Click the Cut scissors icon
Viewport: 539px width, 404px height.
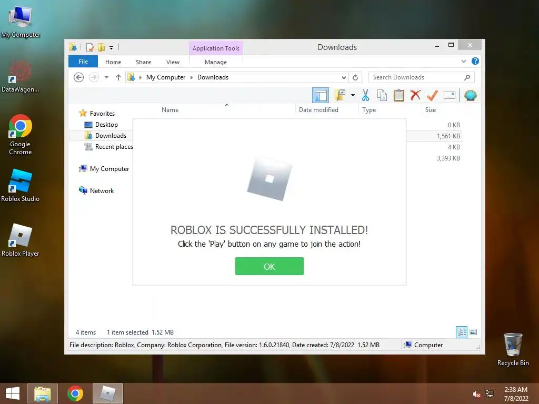(x=365, y=95)
